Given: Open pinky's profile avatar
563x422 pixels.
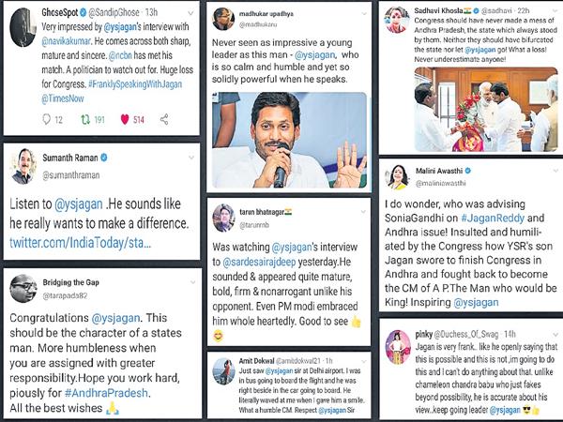Looking at the screenshot, I should (x=398, y=347).
